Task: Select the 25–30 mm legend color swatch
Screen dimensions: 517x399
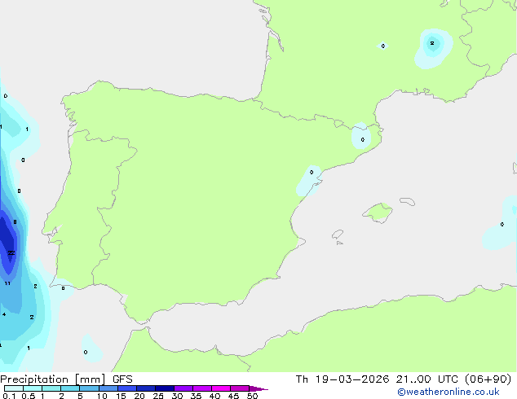Action: click(165, 388)
